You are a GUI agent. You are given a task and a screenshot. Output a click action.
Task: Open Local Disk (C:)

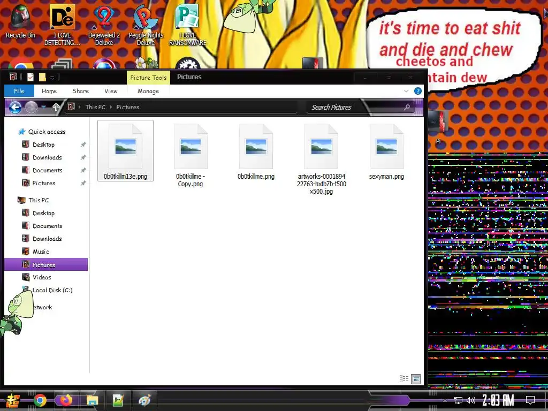click(52, 290)
